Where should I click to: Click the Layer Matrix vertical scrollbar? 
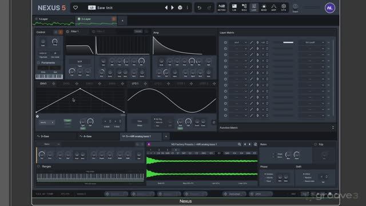click(x=333, y=78)
